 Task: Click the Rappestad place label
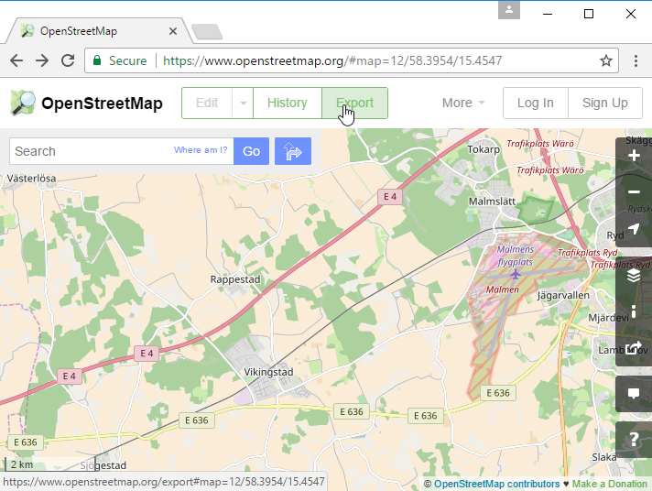(235, 279)
